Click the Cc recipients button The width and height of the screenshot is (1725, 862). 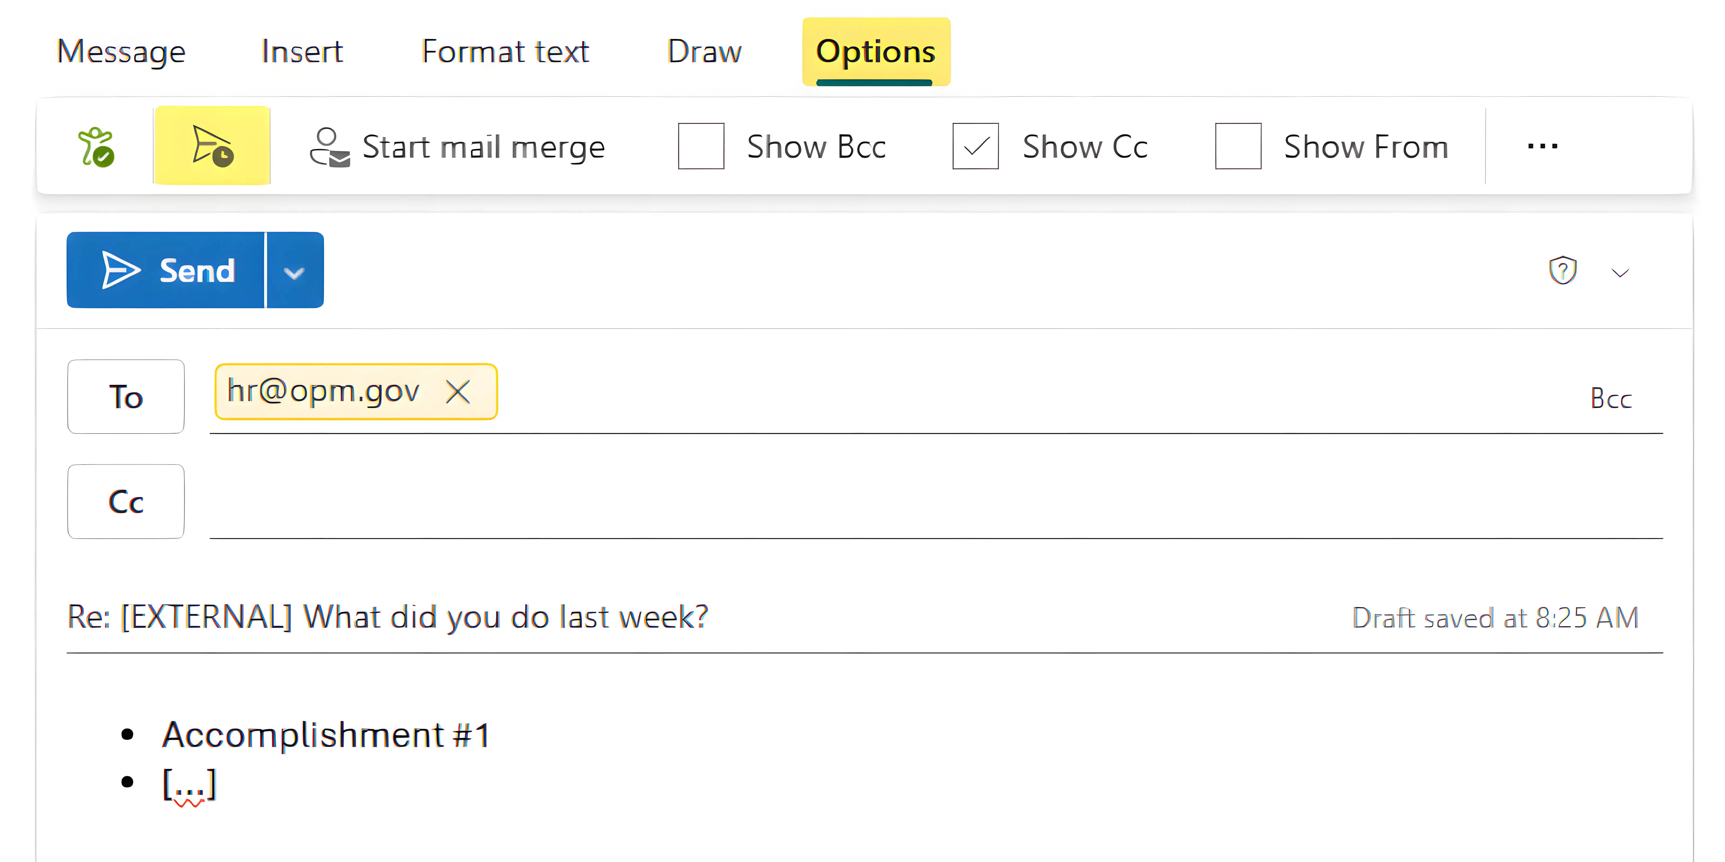click(x=126, y=502)
